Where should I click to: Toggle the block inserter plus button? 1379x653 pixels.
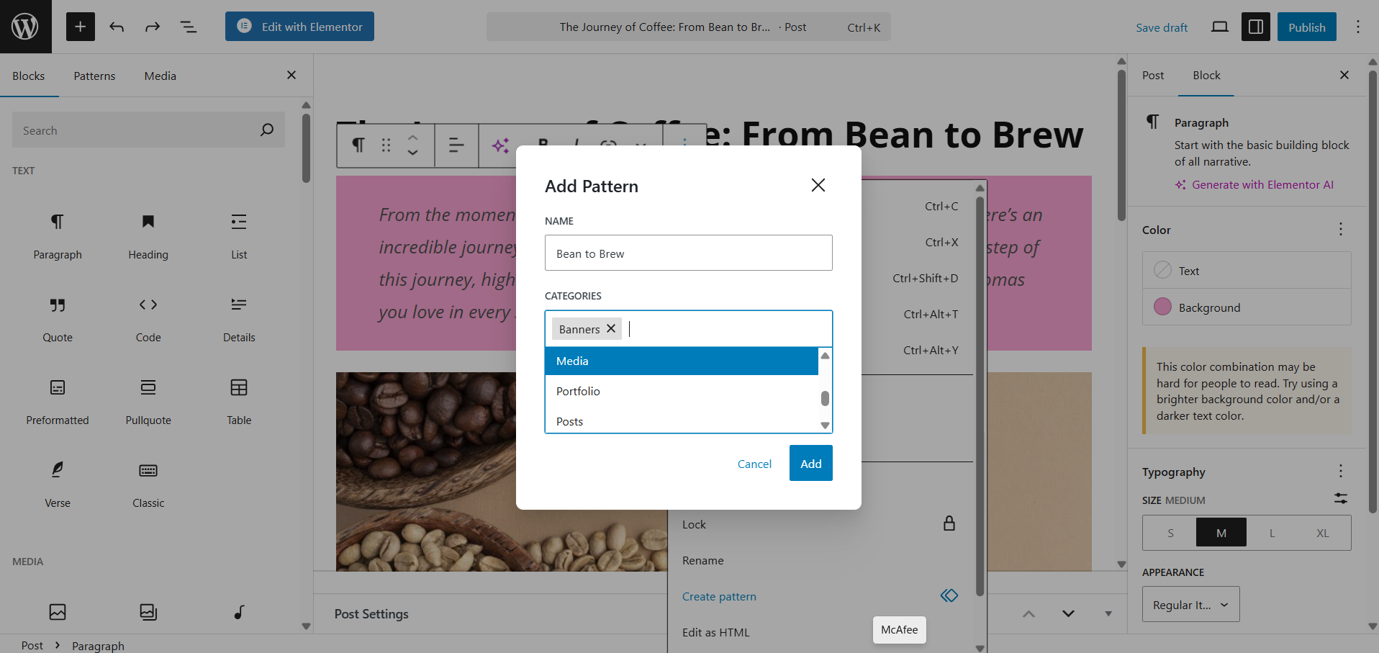[81, 27]
